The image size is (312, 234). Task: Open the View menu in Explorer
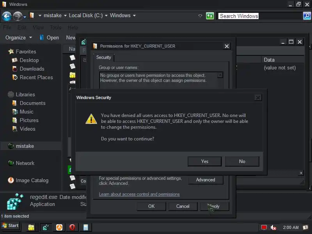(x=38, y=27)
